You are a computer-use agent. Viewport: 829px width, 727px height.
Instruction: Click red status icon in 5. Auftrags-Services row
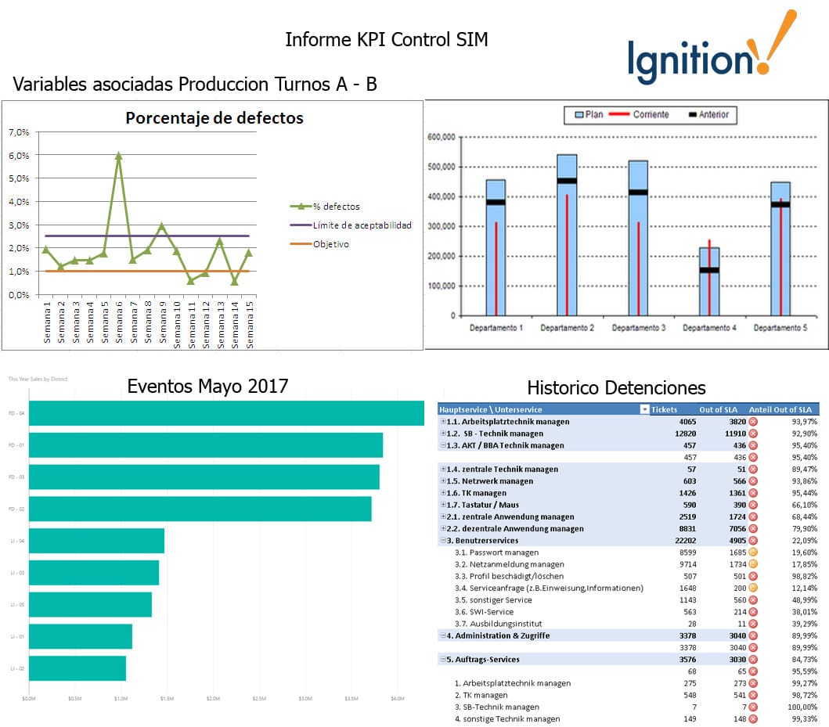tap(753, 660)
